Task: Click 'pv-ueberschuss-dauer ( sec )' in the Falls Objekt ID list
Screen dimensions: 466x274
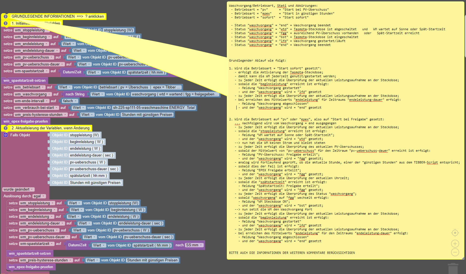Action: (94, 169)
